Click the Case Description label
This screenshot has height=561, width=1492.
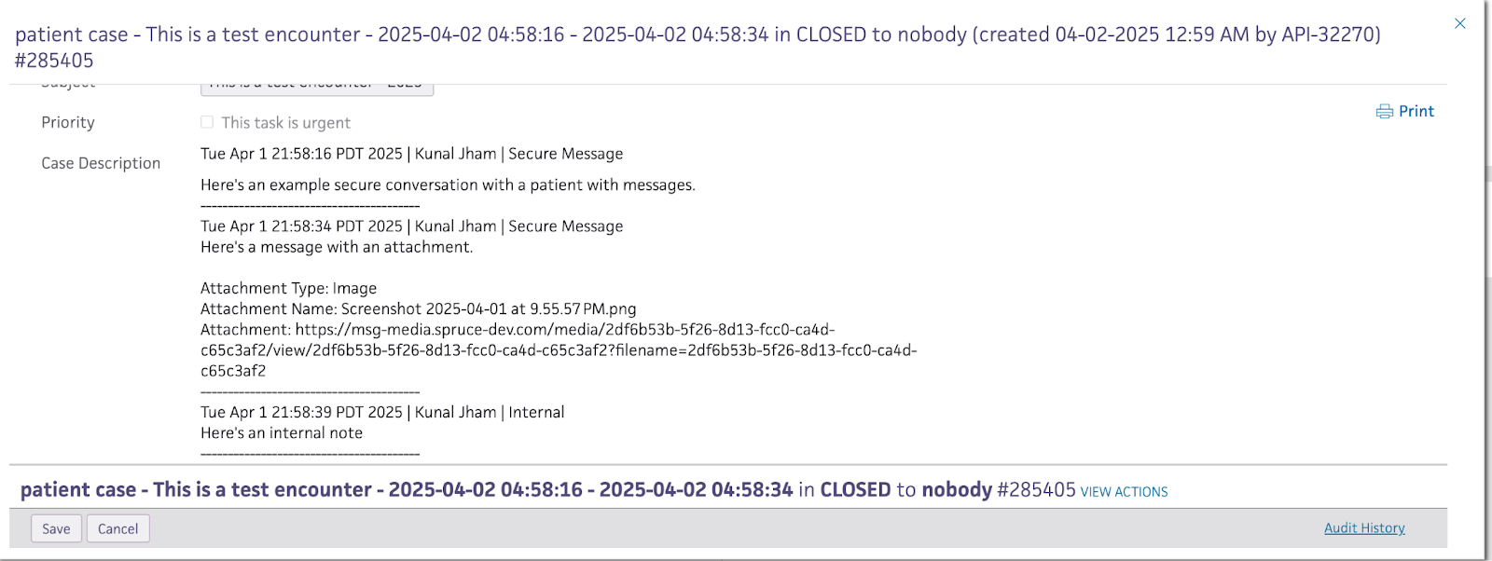(x=101, y=163)
